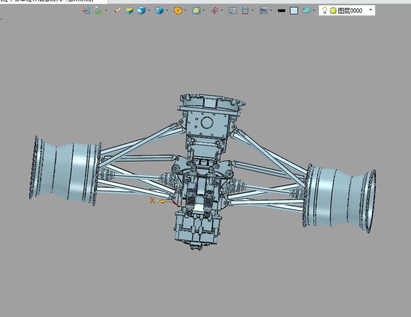Expand the monitor display dropdown arrow
The image size is (411, 317).
[271, 11]
